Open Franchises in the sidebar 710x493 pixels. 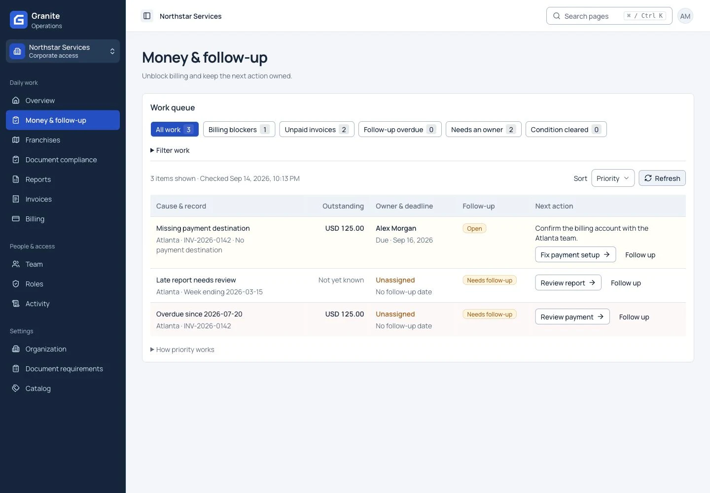pos(63,140)
